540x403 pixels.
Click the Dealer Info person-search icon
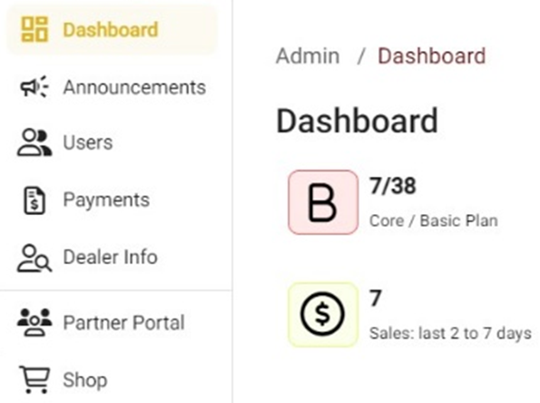(34, 258)
